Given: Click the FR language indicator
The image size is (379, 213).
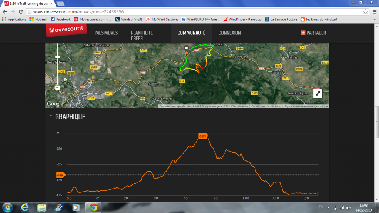Looking at the screenshot, I should click(321, 207).
